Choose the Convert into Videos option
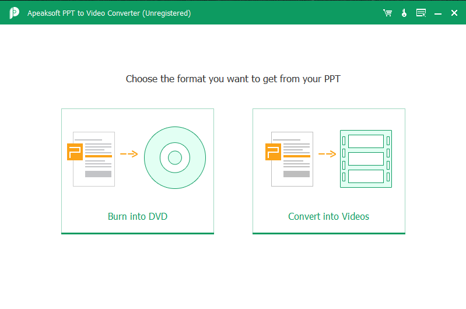Viewport: 466px width, 309px height. pyautogui.click(x=329, y=171)
